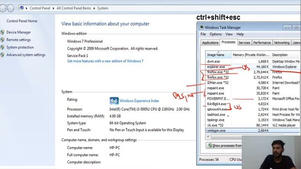Click System protection shield icon

coord(2,47)
